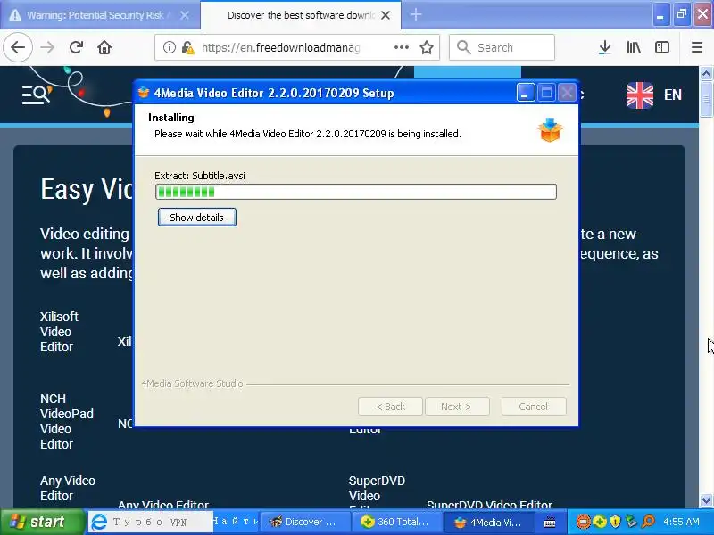Switch to Warning: Potential Security Risk tab
Screen dimensions: 714x535
pyautogui.click(x=95, y=15)
